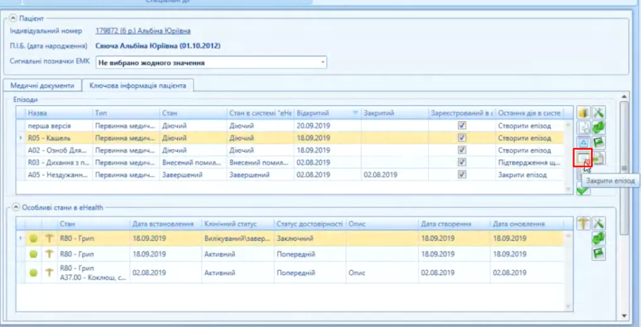Image resolution: width=641 pixels, height=327 pixels.
Task: Sort episodes by the Тип column
Action: (x=126, y=113)
